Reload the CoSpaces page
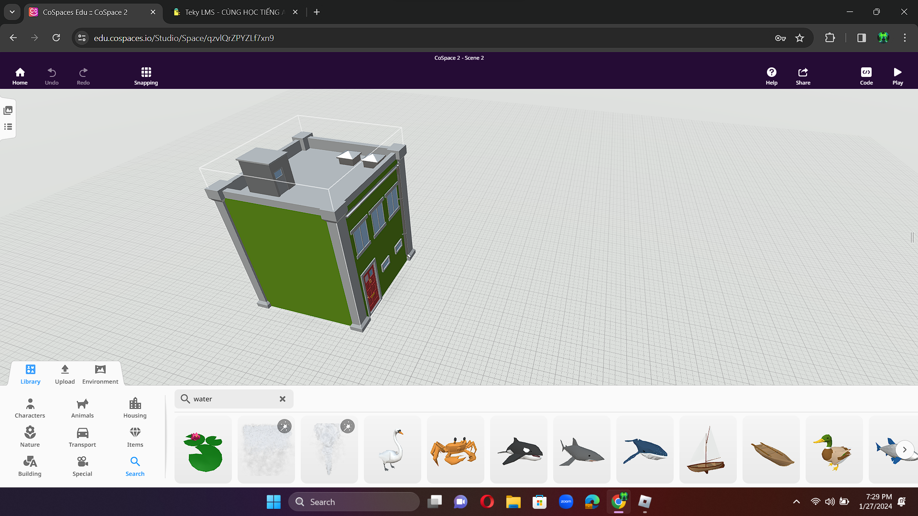The width and height of the screenshot is (918, 516). click(56, 38)
